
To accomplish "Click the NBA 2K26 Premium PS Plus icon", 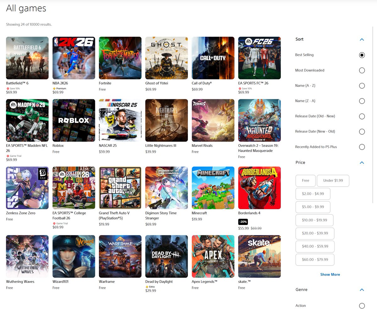I will [x=54, y=89].
